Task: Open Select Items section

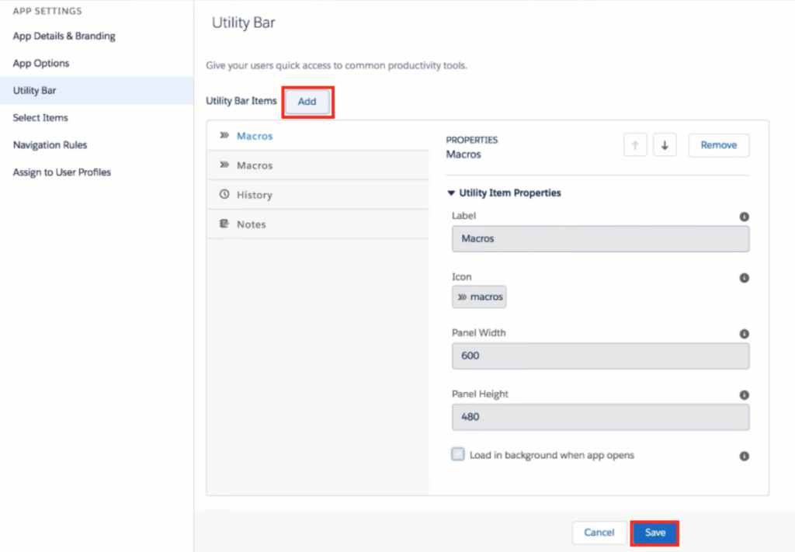Action: [x=40, y=117]
